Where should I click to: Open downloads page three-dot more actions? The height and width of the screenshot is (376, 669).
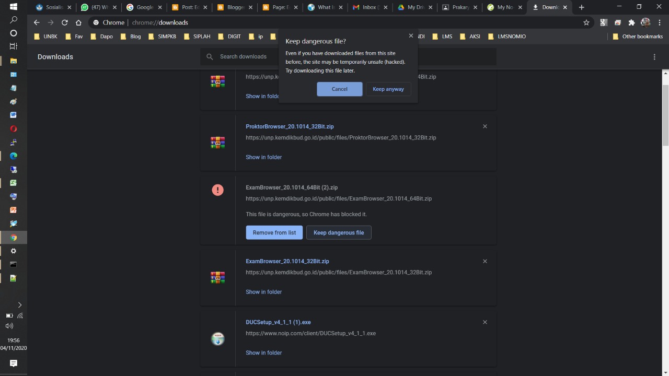[x=654, y=57]
